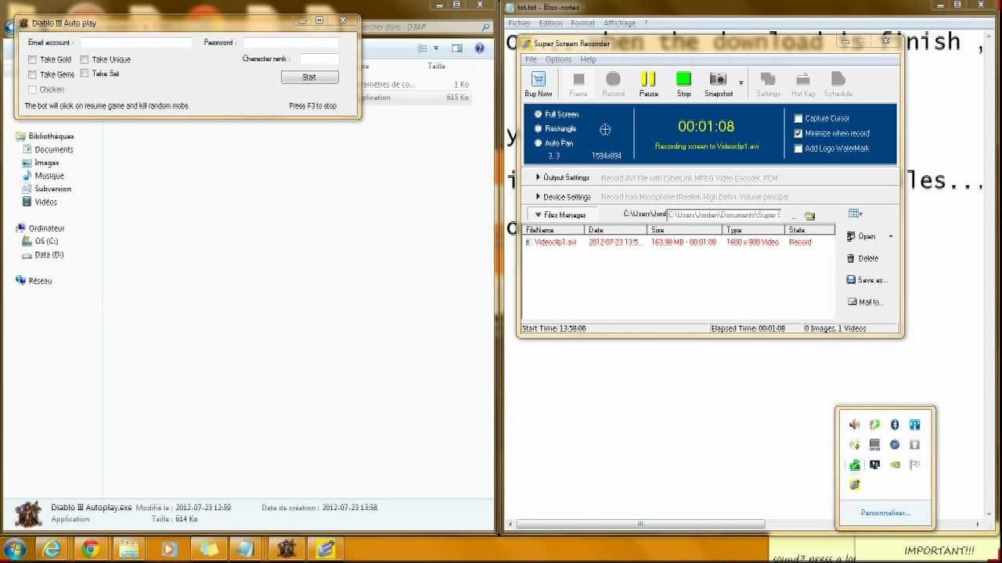Image resolution: width=1002 pixels, height=563 pixels.
Task: Open the Help menu in Super Screen Recorder
Action: click(x=588, y=59)
